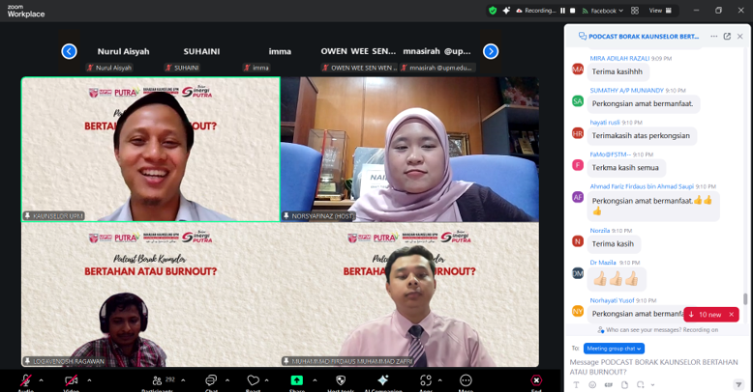Image resolution: width=753 pixels, height=392 pixels.
Task: Open the GIF picker in chat
Action: [609, 385]
